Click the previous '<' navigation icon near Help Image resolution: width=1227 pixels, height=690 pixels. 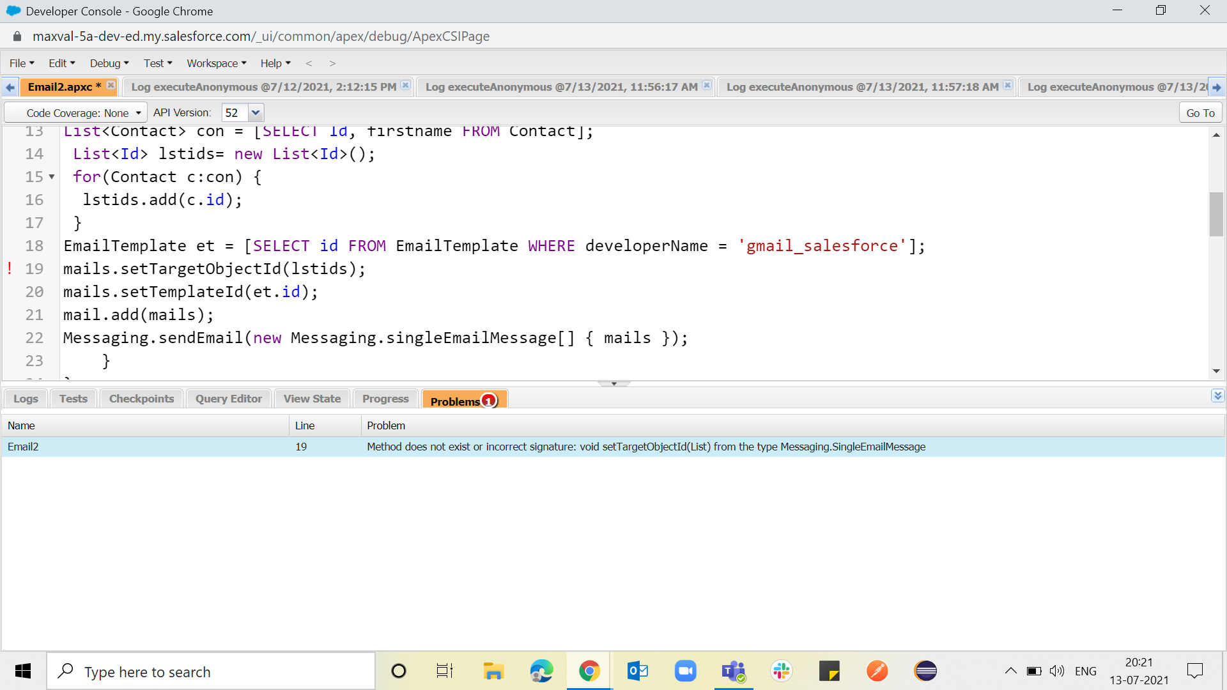pos(309,63)
